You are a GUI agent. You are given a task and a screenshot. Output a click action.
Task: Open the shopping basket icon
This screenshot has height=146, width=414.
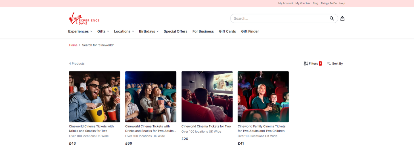point(342,19)
